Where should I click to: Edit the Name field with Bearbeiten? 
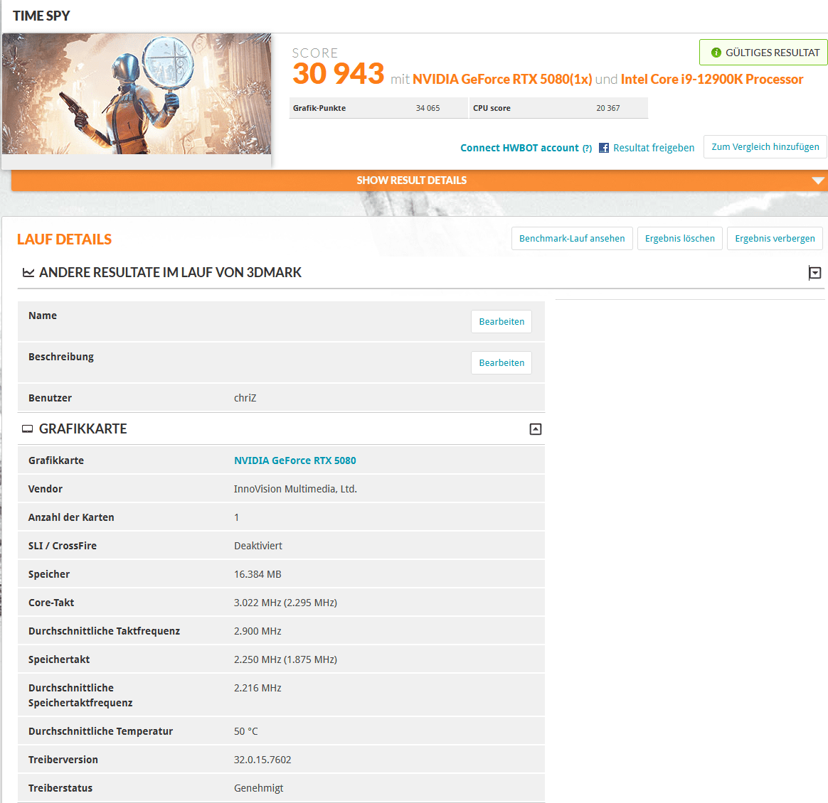[501, 322]
